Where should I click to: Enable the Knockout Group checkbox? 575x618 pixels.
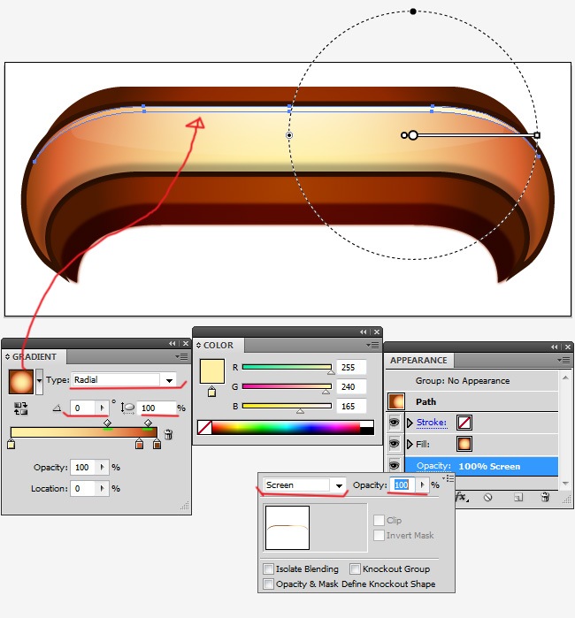355,569
